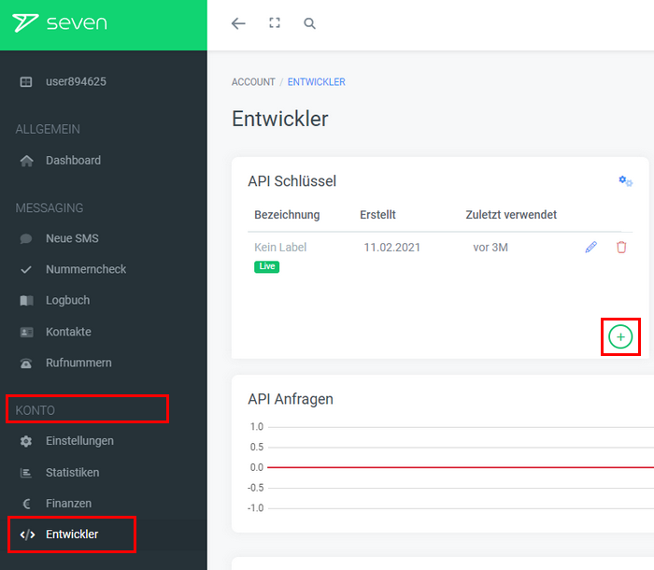This screenshot has width=654, height=570.
Task: Select Entwickler in sidebar
Action: coord(72,534)
